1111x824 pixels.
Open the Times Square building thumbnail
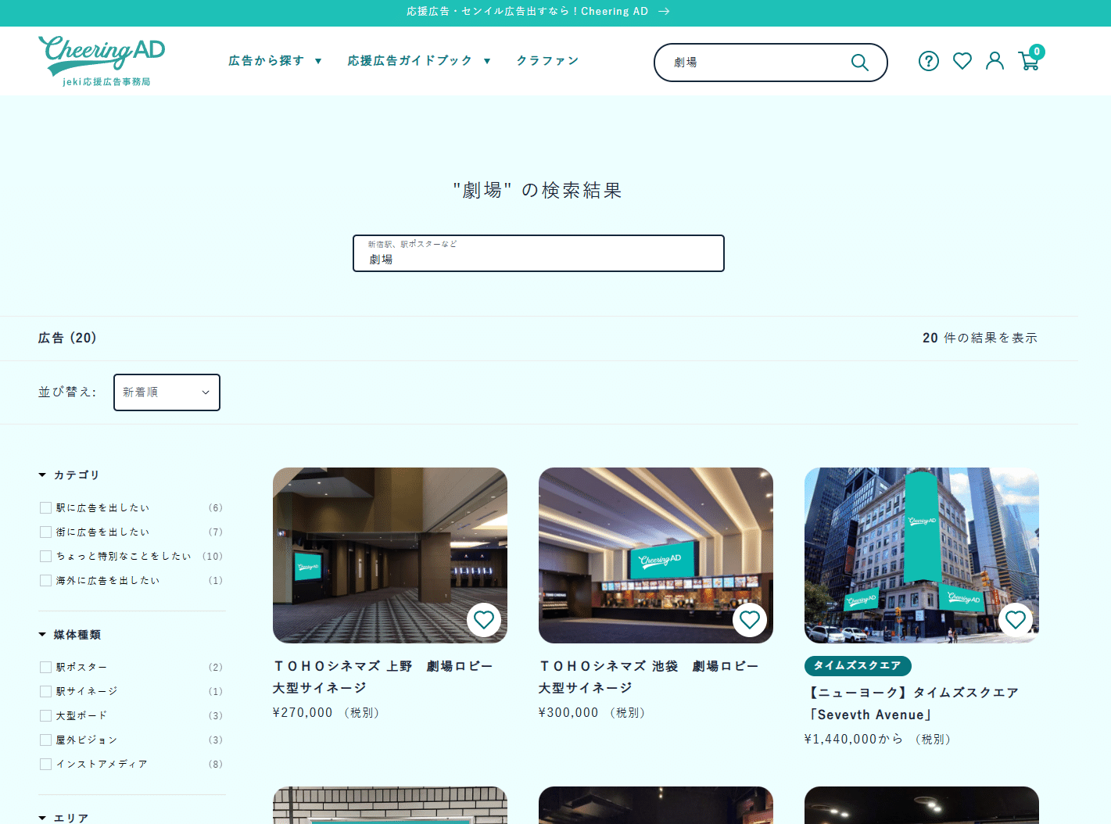coord(922,555)
